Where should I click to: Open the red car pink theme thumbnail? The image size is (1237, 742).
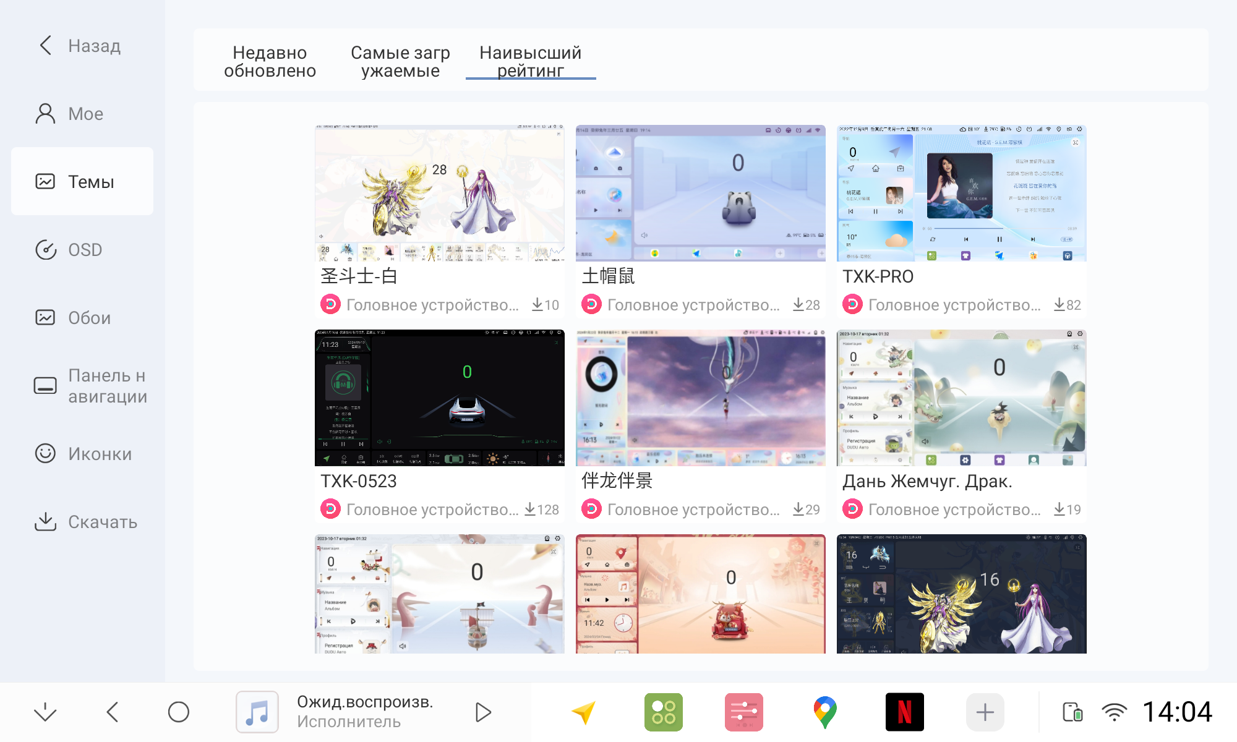701,594
